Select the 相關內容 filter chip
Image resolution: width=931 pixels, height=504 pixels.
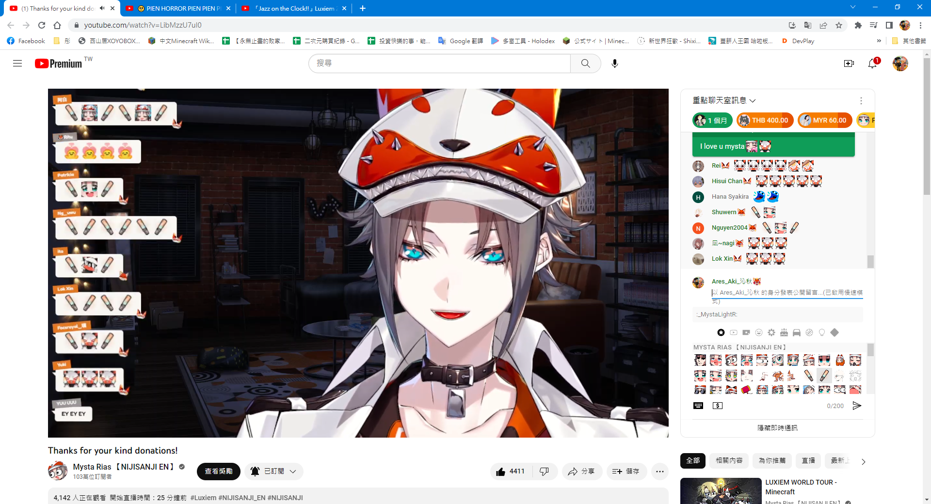729,460
